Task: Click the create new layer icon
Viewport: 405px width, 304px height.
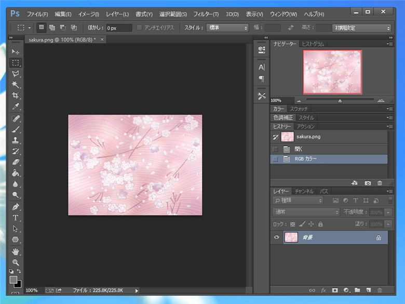Action: [x=368, y=290]
